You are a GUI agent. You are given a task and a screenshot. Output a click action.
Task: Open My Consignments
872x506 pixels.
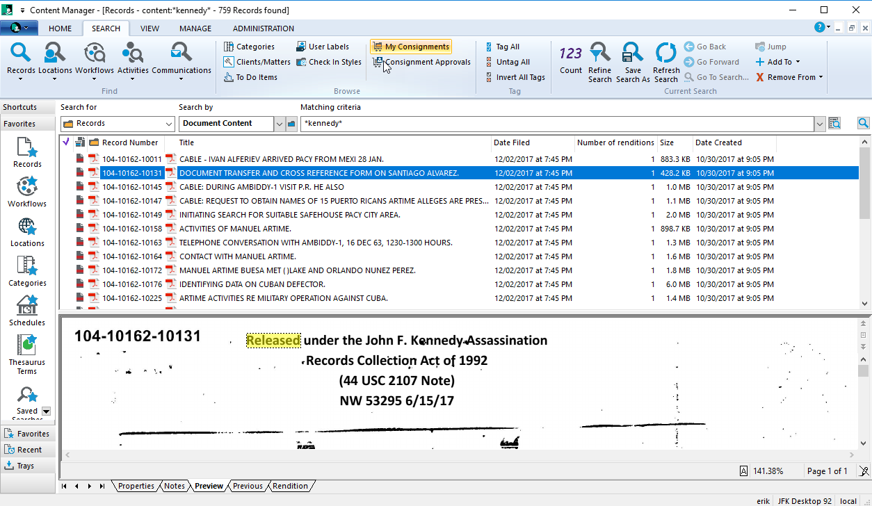(410, 47)
